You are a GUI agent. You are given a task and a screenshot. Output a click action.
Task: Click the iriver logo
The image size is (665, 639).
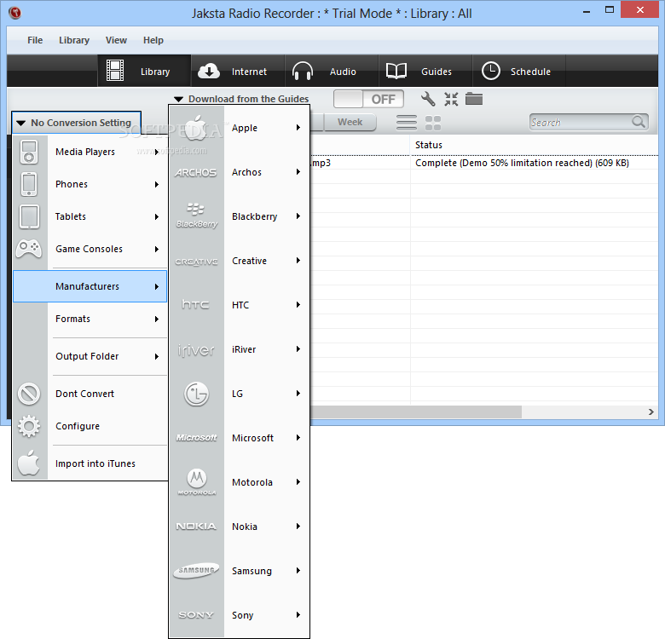196,350
